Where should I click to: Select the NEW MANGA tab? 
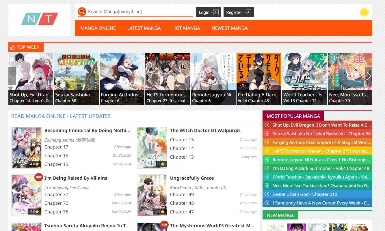tap(280, 215)
